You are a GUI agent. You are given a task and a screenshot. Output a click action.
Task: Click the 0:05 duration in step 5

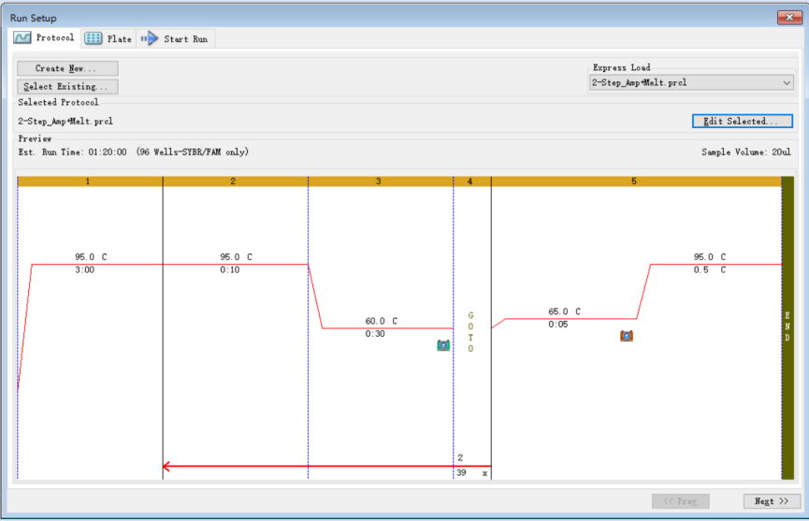(557, 325)
